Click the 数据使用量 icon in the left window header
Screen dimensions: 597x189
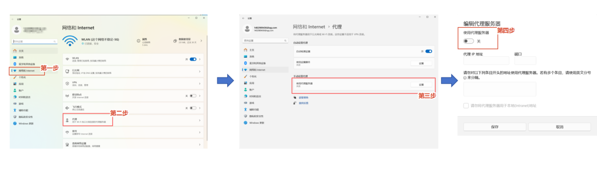click(175, 40)
